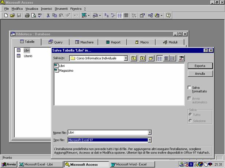This screenshot has width=225, height=168.
Task: Click the Office Assistant help icon
Action: [x=168, y=15]
